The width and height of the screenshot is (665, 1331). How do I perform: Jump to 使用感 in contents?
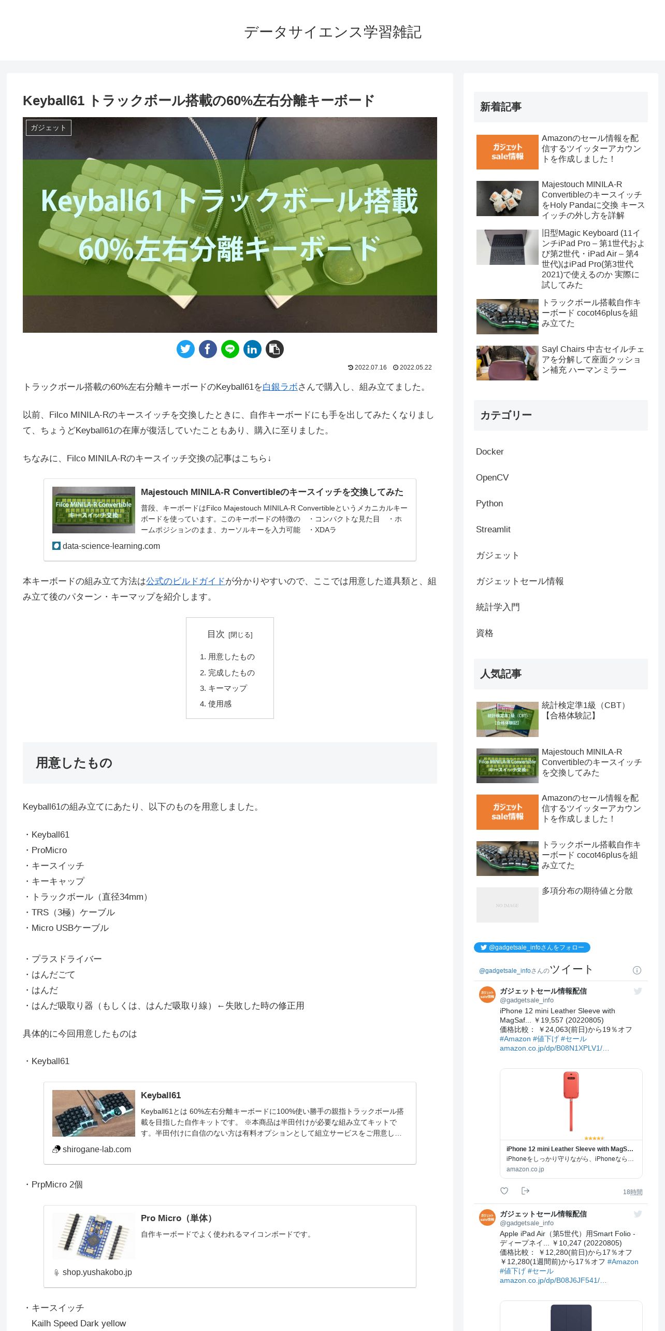220,704
